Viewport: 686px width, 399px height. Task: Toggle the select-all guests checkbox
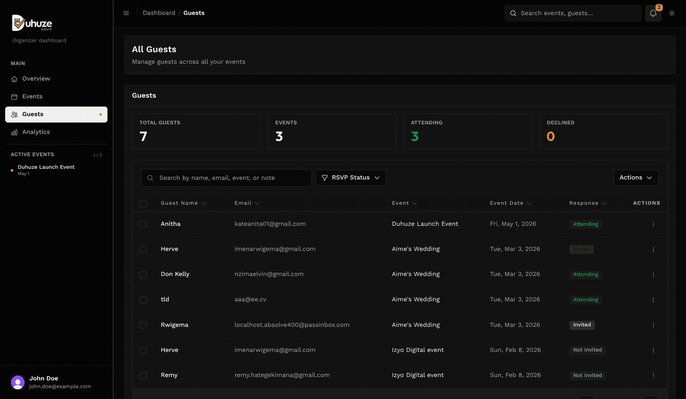tap(143, 203)
